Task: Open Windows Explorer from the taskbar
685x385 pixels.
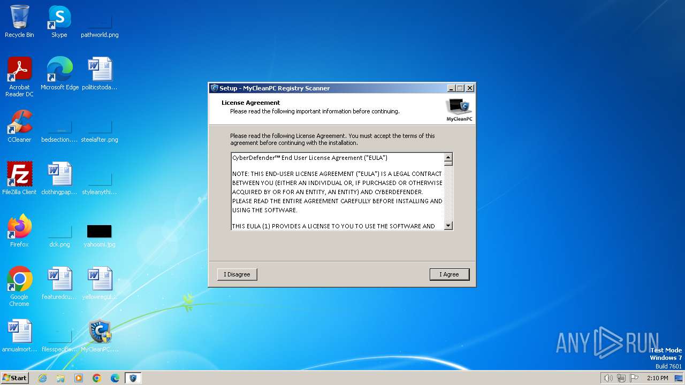Action: click(60, 378)
